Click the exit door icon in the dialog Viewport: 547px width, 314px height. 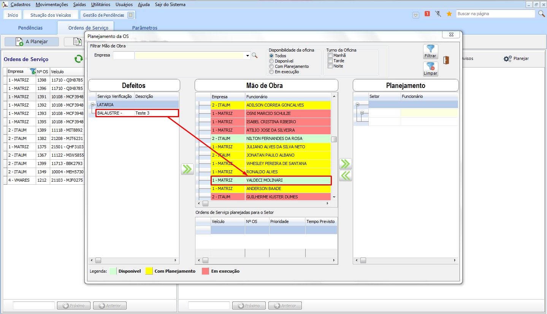446,60
